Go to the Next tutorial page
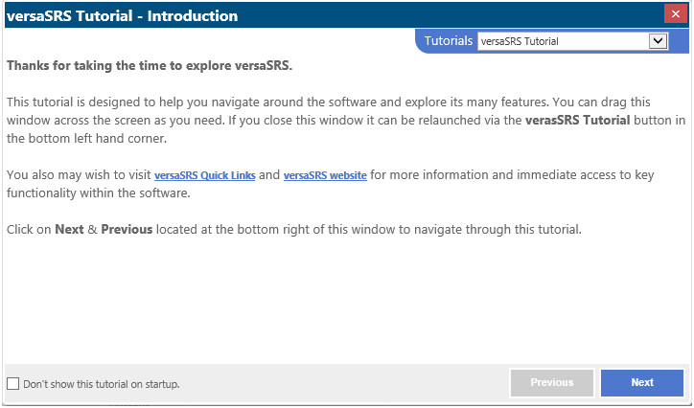 click(642, 383)
